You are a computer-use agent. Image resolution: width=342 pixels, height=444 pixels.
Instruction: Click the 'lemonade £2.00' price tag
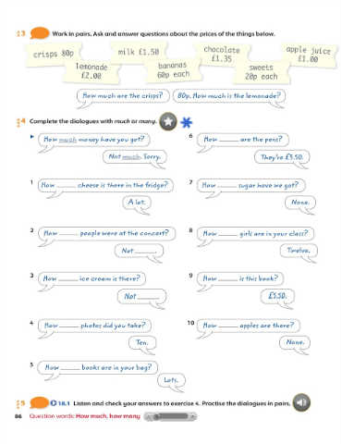click(92, 71)
